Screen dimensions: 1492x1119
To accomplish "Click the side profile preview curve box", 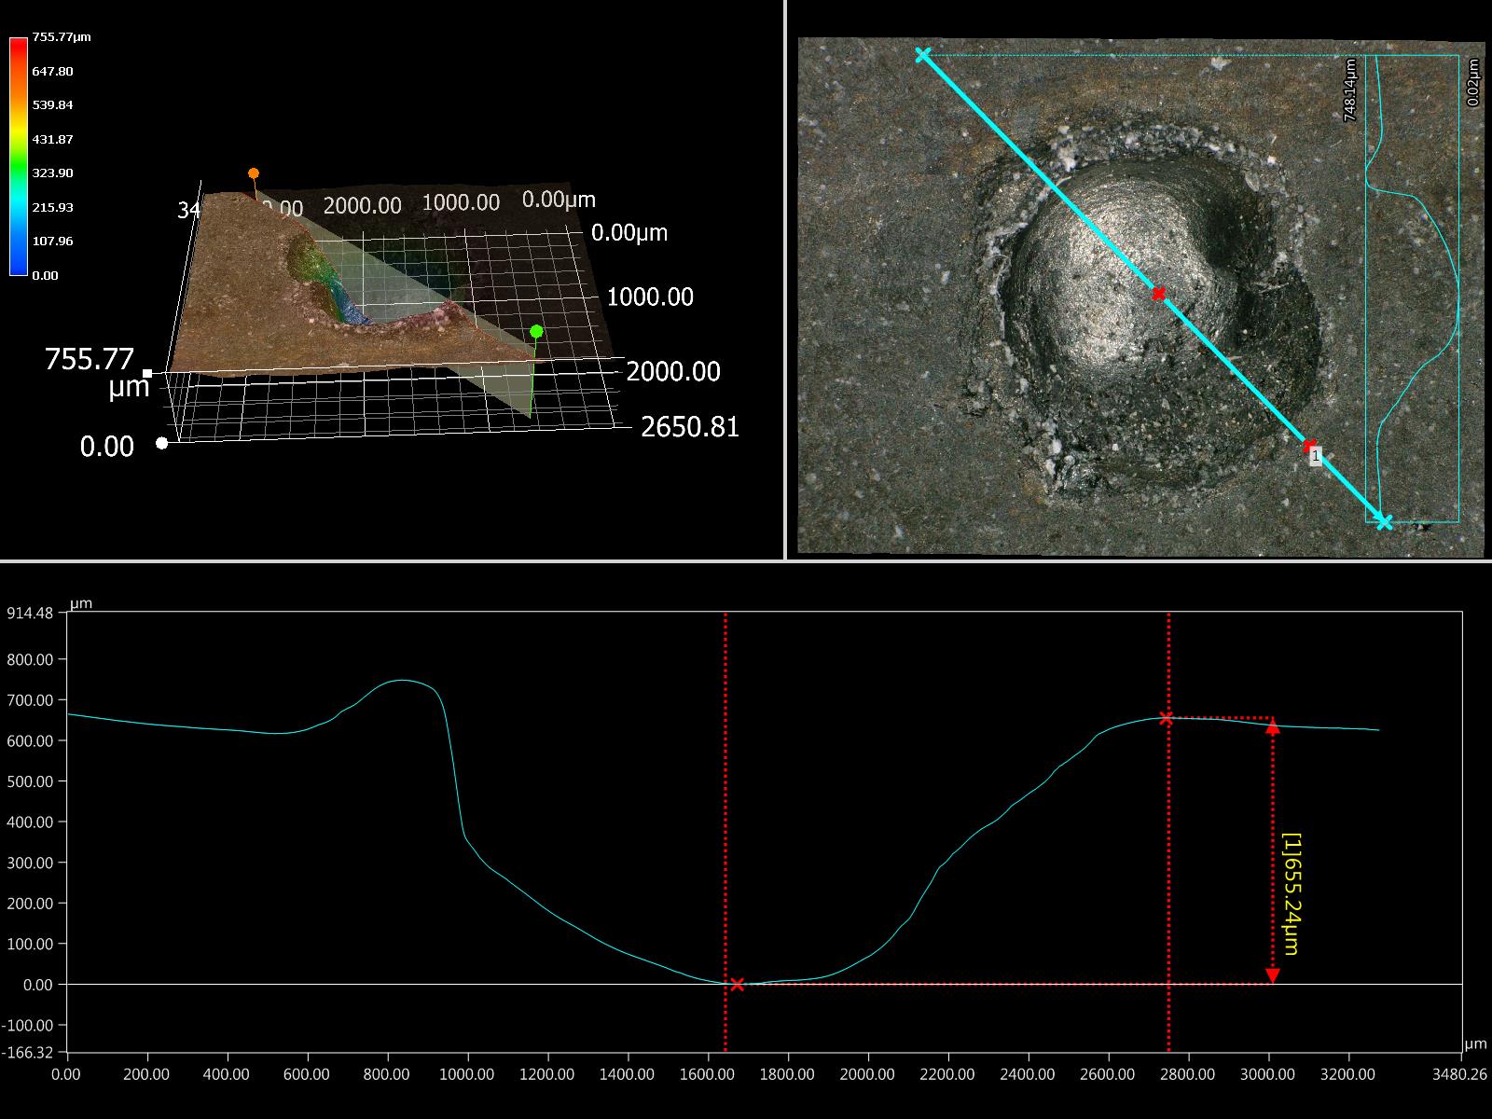I will point(1412,289).
